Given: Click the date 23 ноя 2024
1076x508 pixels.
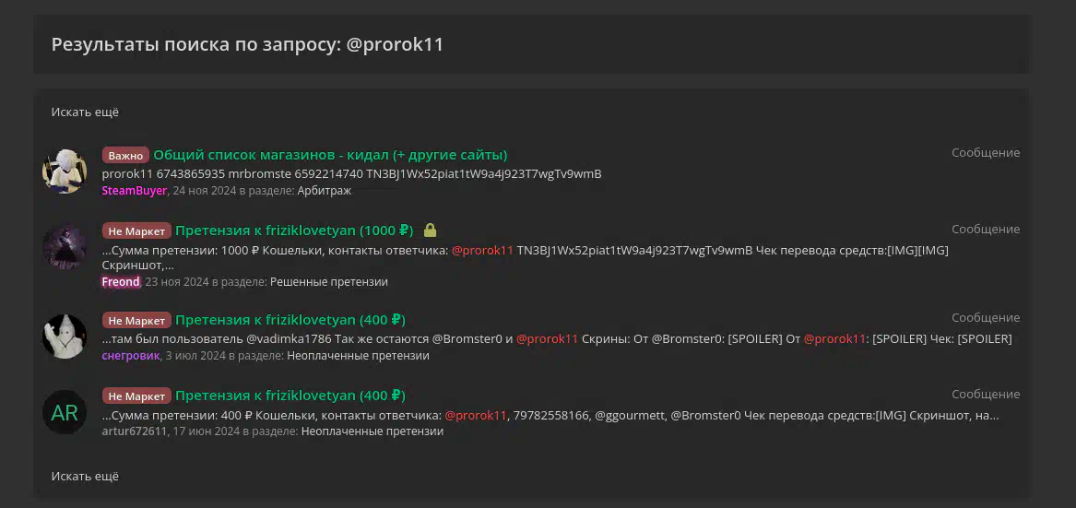Looking at the screenshot, I should point(177,282).
